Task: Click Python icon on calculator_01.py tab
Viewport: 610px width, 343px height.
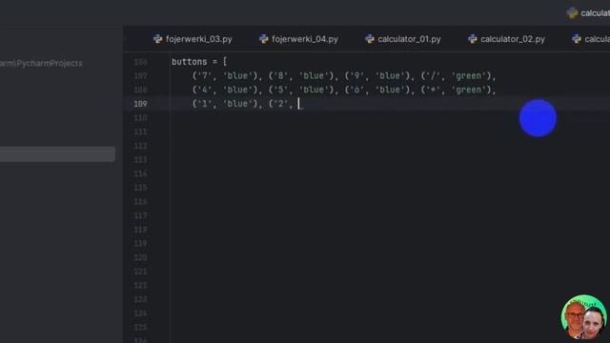Action: (x=369, y=39)
